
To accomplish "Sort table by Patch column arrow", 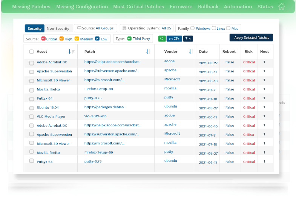I will click(x=147, y=52).
